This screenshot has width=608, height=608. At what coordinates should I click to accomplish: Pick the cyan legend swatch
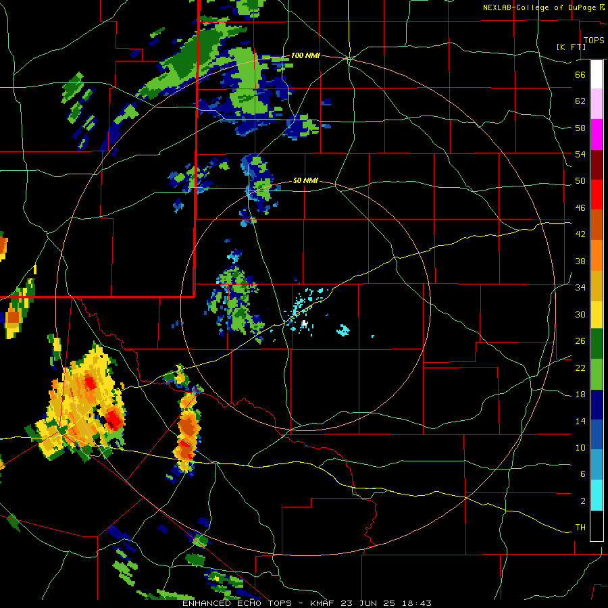click(597, 496)
